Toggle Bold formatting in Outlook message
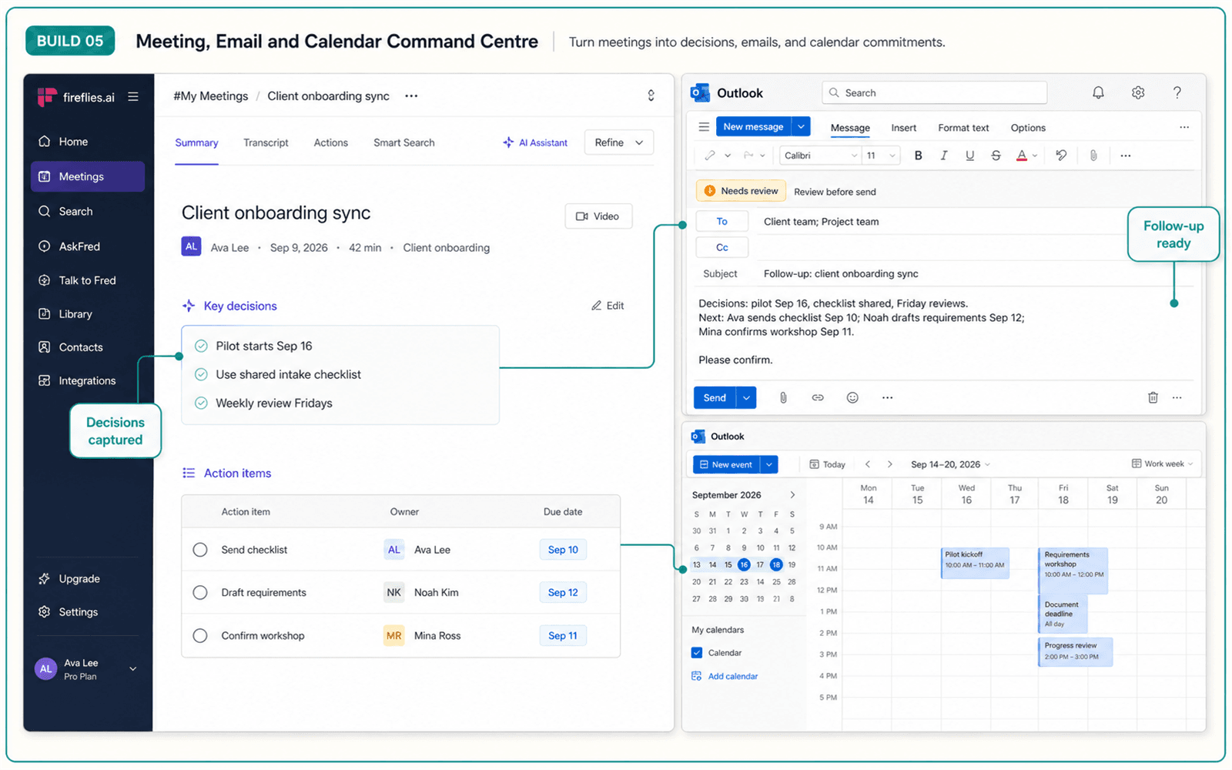Viewport: 1232px width, 770px height. [918, 156]
